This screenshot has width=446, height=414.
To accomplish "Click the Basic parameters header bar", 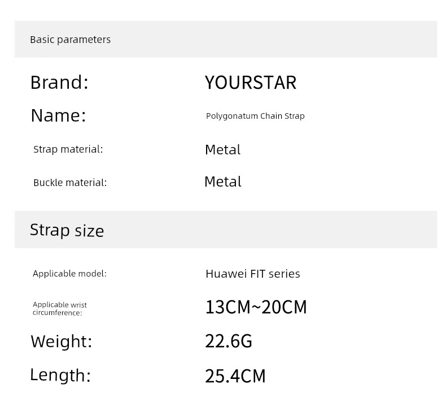I will (x=226, y=39).
